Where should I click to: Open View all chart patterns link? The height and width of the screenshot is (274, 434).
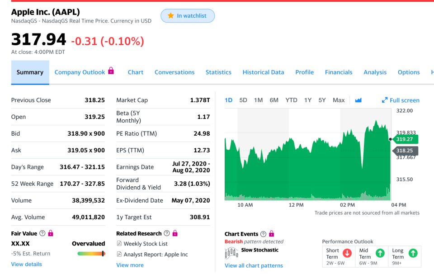(x=254, y=266)
